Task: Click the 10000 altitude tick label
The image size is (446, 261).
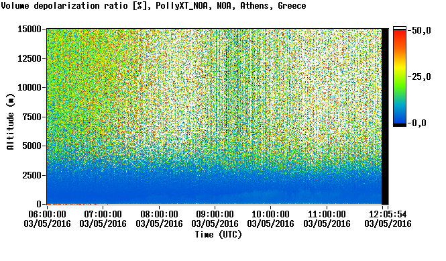Action: tap(30, 88)
